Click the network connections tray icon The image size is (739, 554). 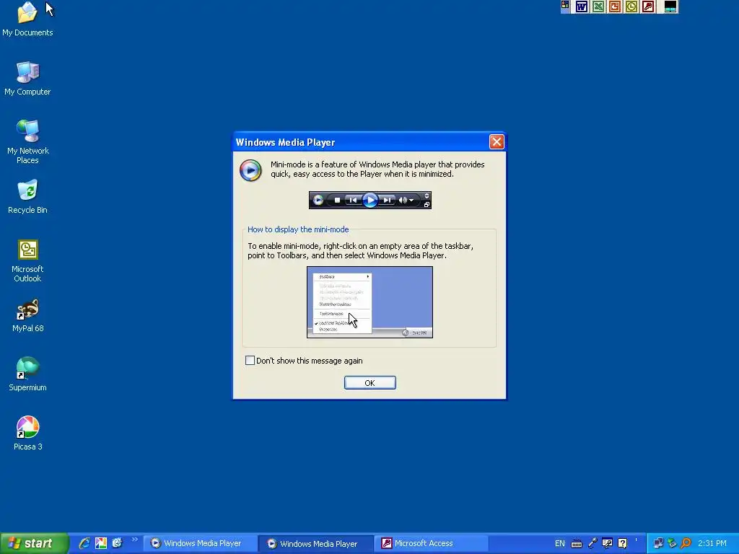658,543
